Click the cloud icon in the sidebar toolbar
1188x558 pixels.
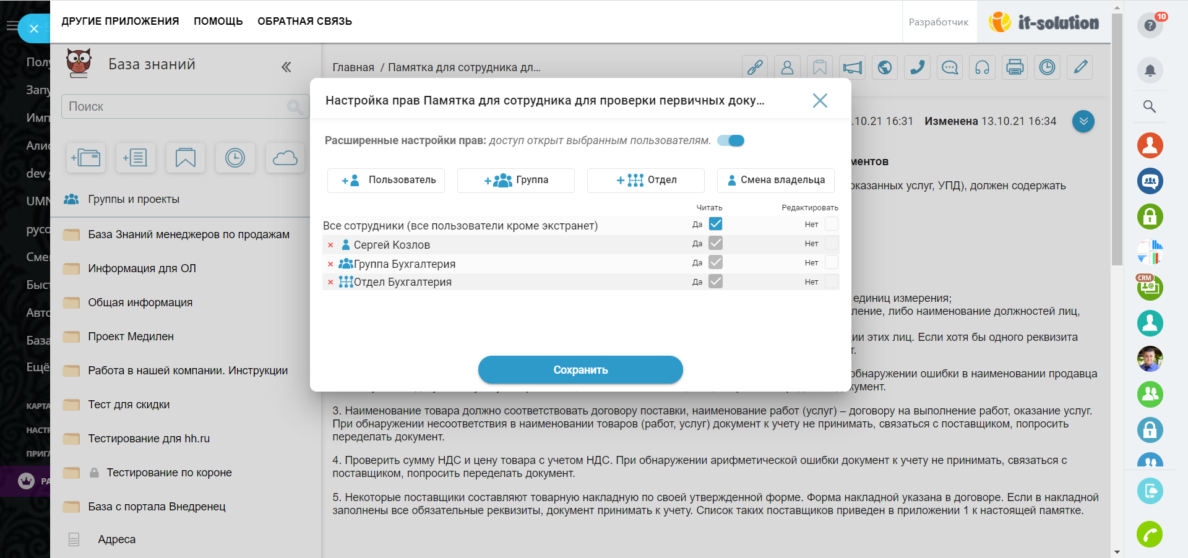coord(285,158)
